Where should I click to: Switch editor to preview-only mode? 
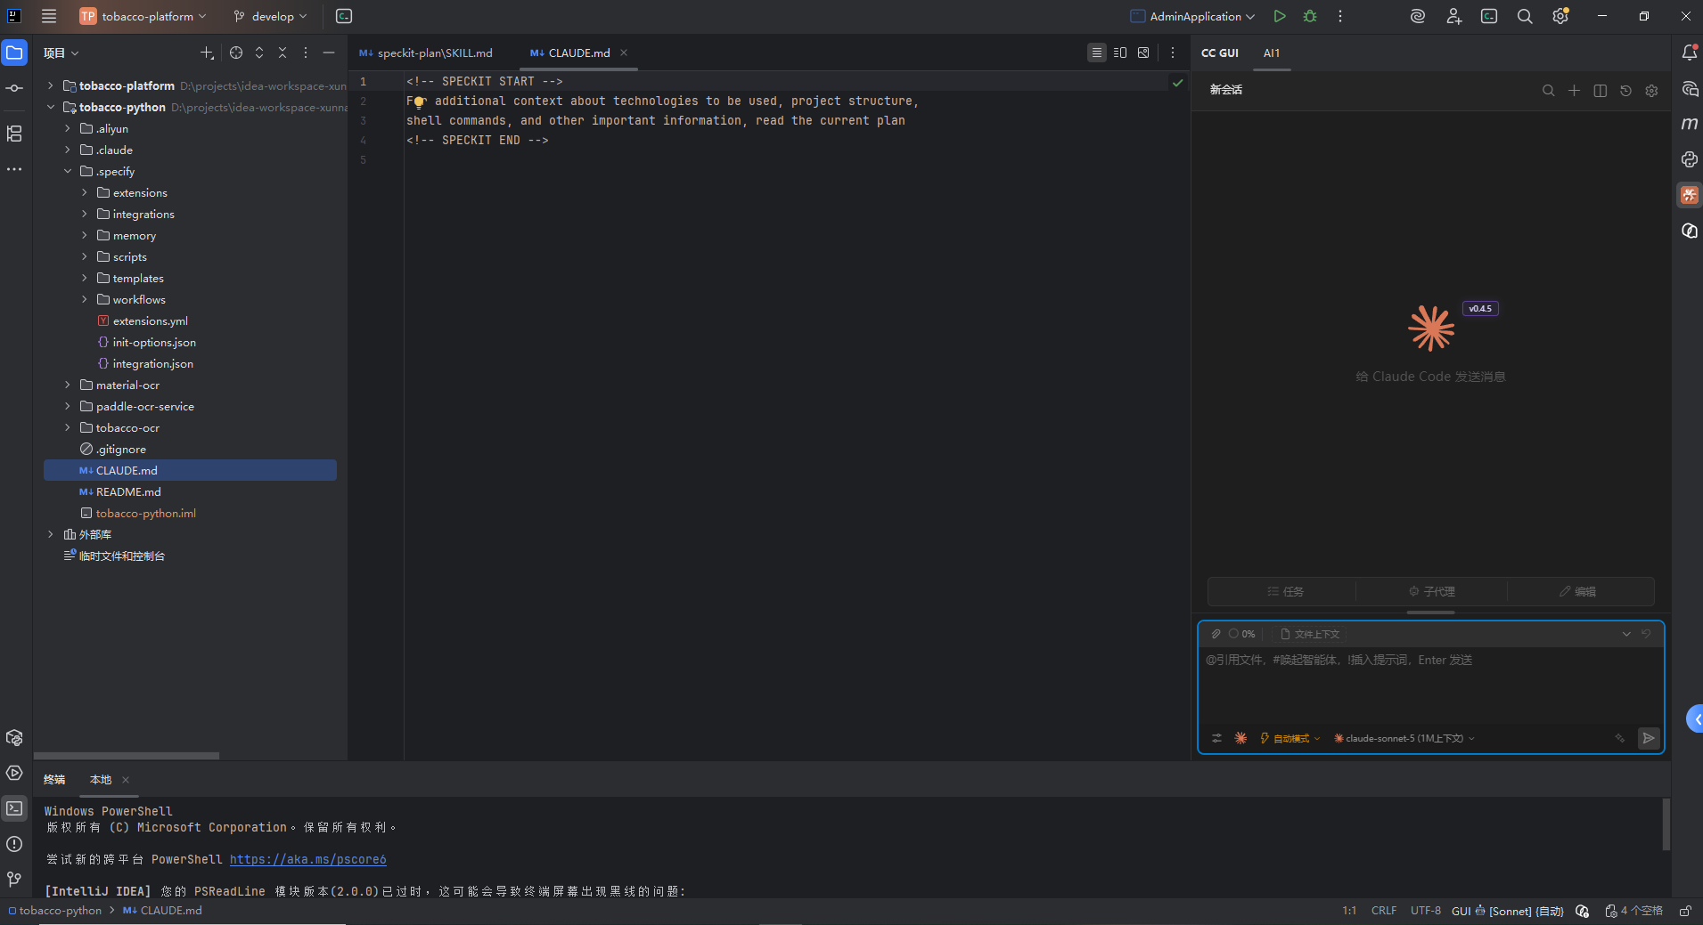tap(1143, 53)
